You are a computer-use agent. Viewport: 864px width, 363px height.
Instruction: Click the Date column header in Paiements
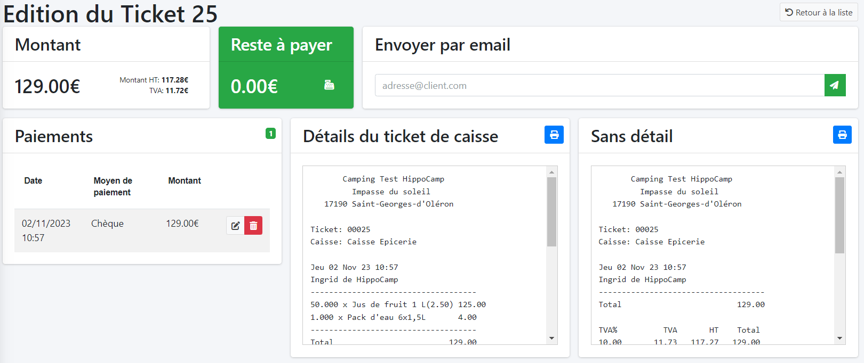point(33,181)
